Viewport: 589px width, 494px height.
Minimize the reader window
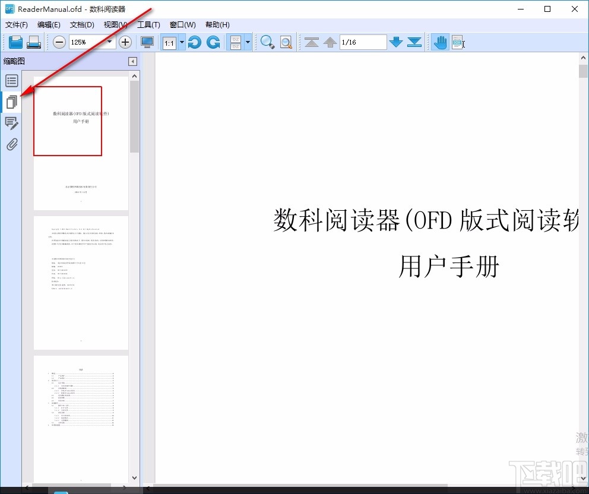pyautogui.click(x=521, y=9)
